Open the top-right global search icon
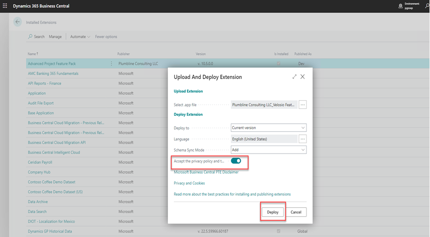The image size is (430, 237). point(427,6)
